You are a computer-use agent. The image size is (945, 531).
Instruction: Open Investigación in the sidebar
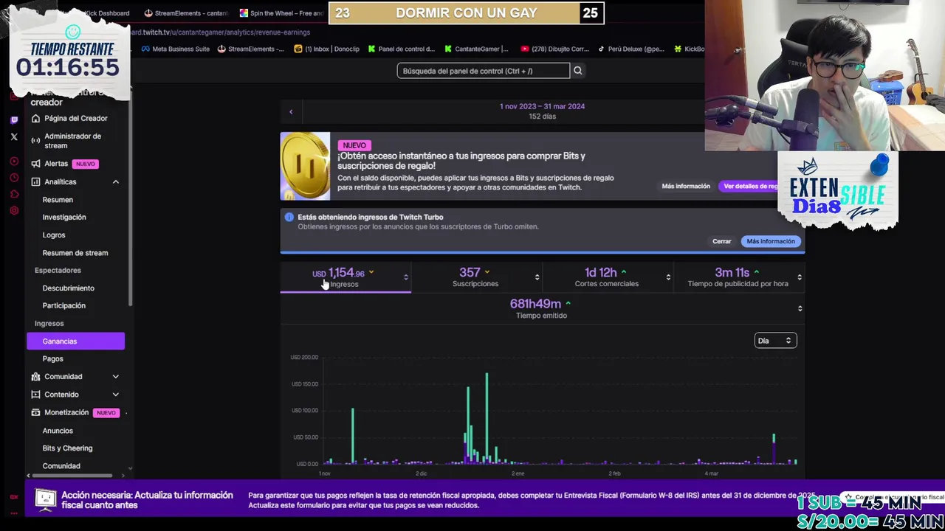click(64, 217)
